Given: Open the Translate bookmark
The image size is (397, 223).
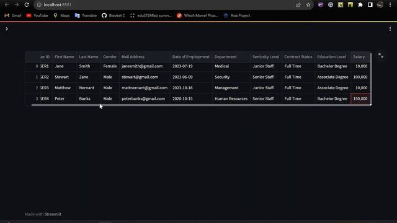Looking at the screenshot, I should 86,15.
